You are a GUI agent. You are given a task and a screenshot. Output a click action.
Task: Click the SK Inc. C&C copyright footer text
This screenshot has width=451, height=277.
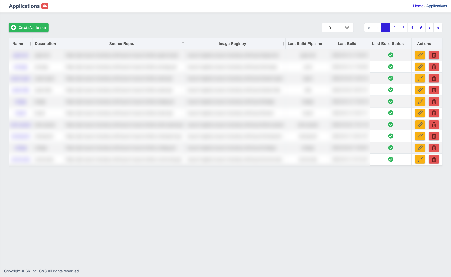tap(42, 271)
